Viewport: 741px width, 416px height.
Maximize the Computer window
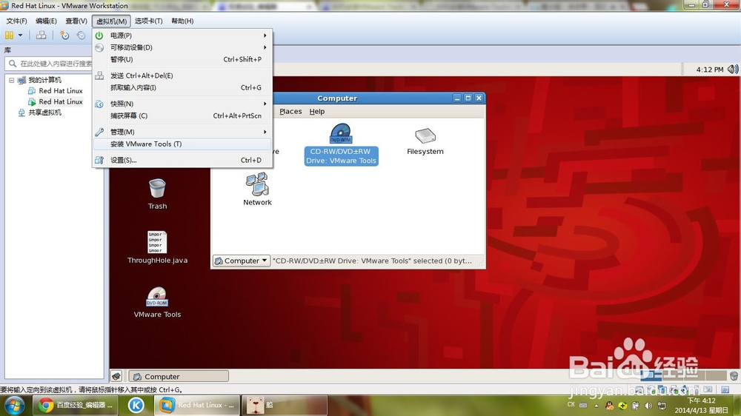[x=468, y=98]
